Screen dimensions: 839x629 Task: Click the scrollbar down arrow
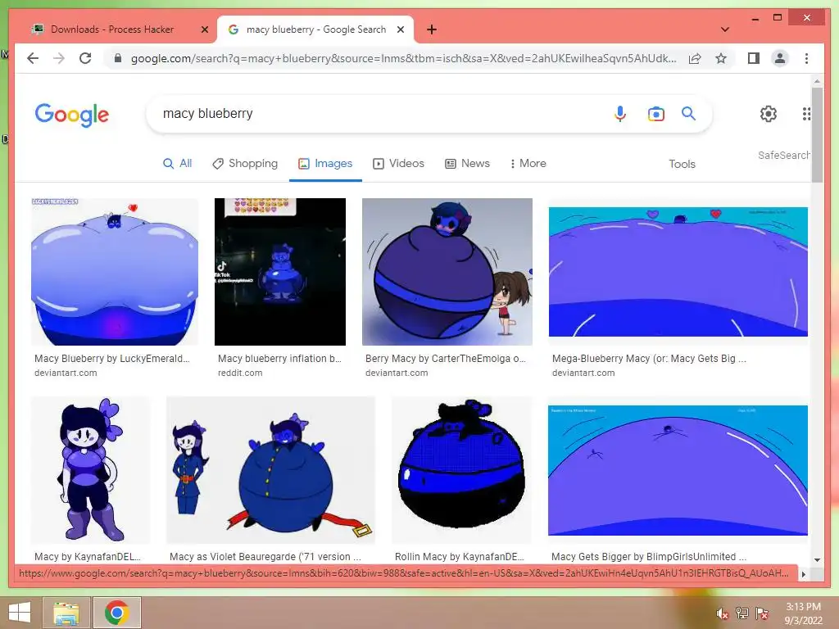[817, 559]
